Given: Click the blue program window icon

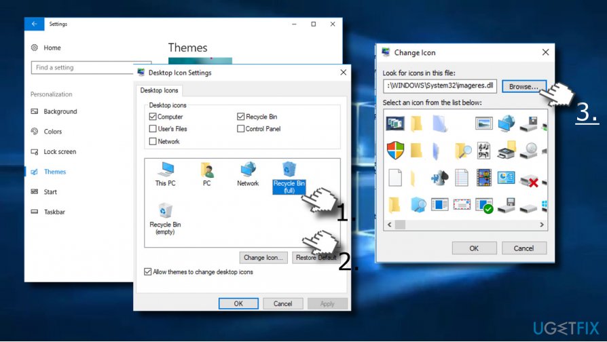Looking at the screenshot, I should (440, 204).
